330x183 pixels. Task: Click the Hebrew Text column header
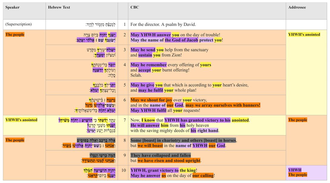click(x=59, y=7)
